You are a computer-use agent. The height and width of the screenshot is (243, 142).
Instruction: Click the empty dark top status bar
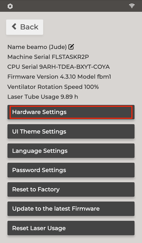point(71,6)
